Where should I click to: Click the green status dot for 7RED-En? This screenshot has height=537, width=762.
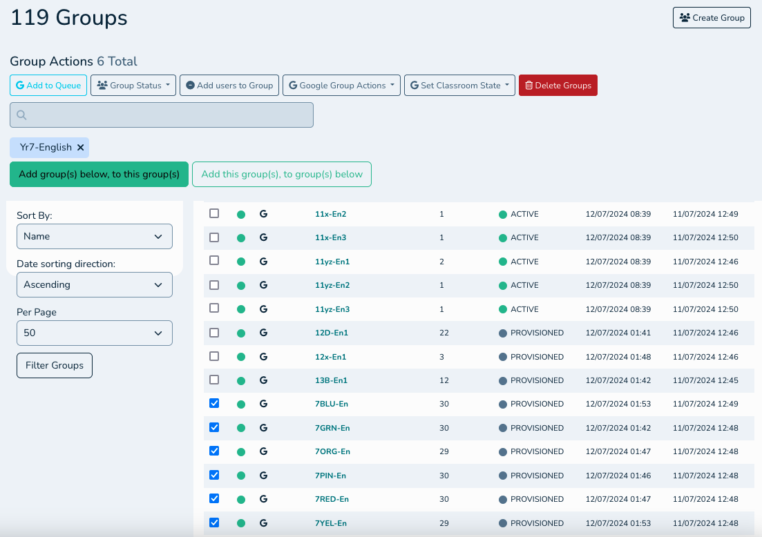241,500
